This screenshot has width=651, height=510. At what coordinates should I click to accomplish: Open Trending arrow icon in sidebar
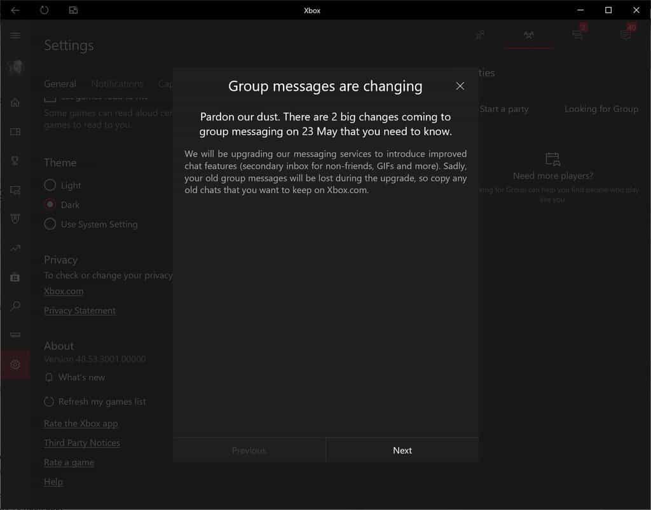click(15, 248)
